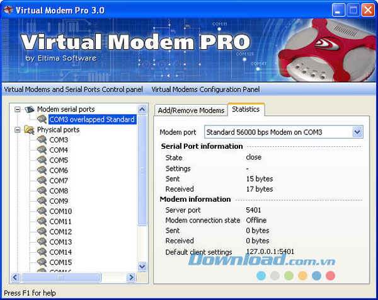
Task: Select COM15 in the ports tree
Action: (x=60, y=262)
